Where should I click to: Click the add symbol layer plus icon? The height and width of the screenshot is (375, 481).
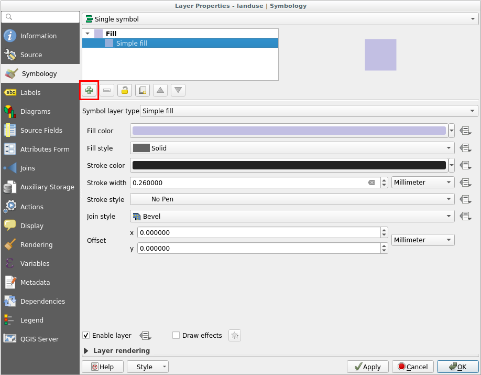(x=89, y=90)
